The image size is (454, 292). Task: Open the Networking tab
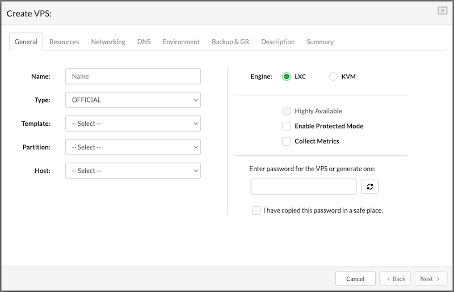pyautogui.click(x=108, y=42)
